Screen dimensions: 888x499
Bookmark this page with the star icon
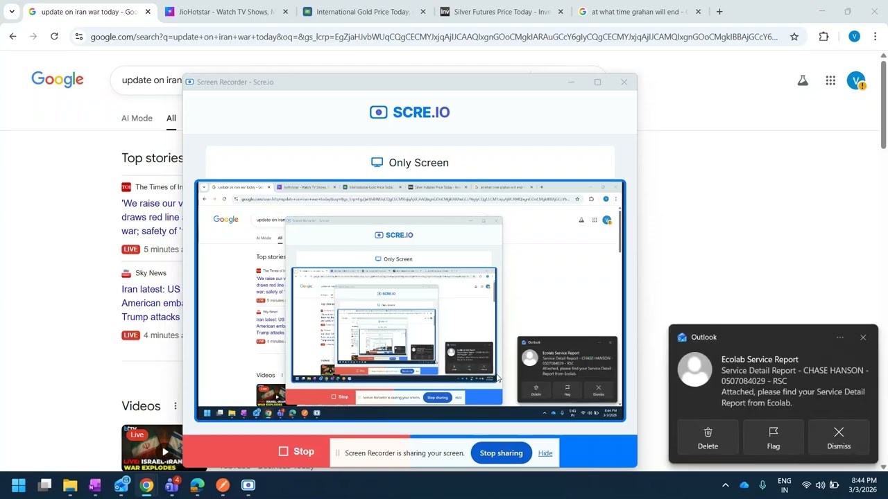click(794, 37)
